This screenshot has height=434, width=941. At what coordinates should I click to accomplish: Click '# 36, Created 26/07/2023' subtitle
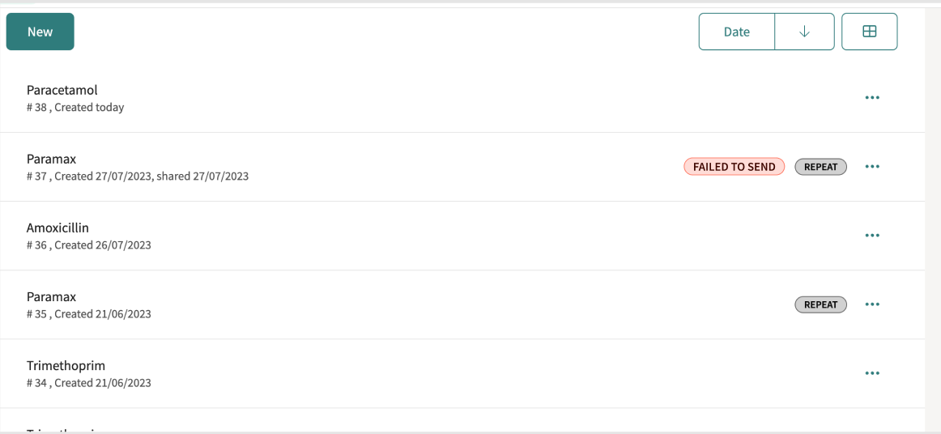89,245
